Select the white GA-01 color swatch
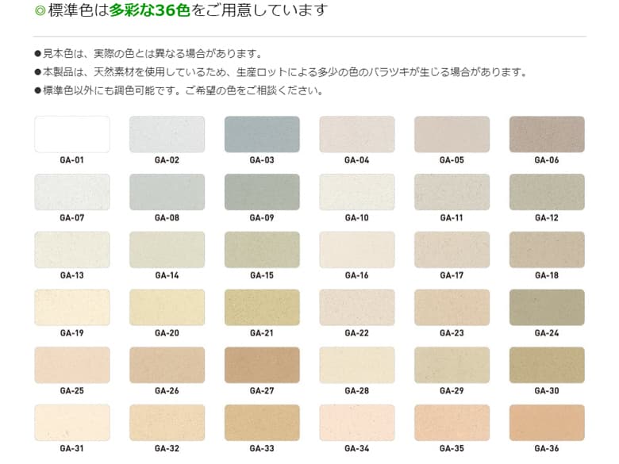This screenshot has height=464, width=619. (x=71, y=134)
